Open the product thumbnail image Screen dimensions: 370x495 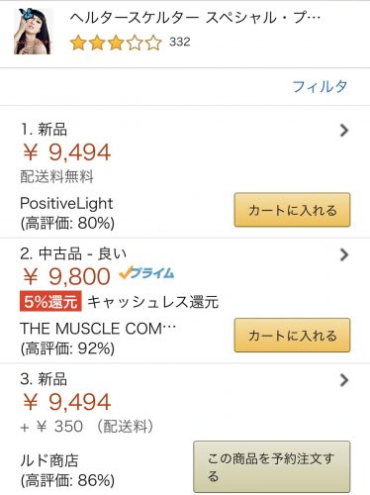pos(34,31)
